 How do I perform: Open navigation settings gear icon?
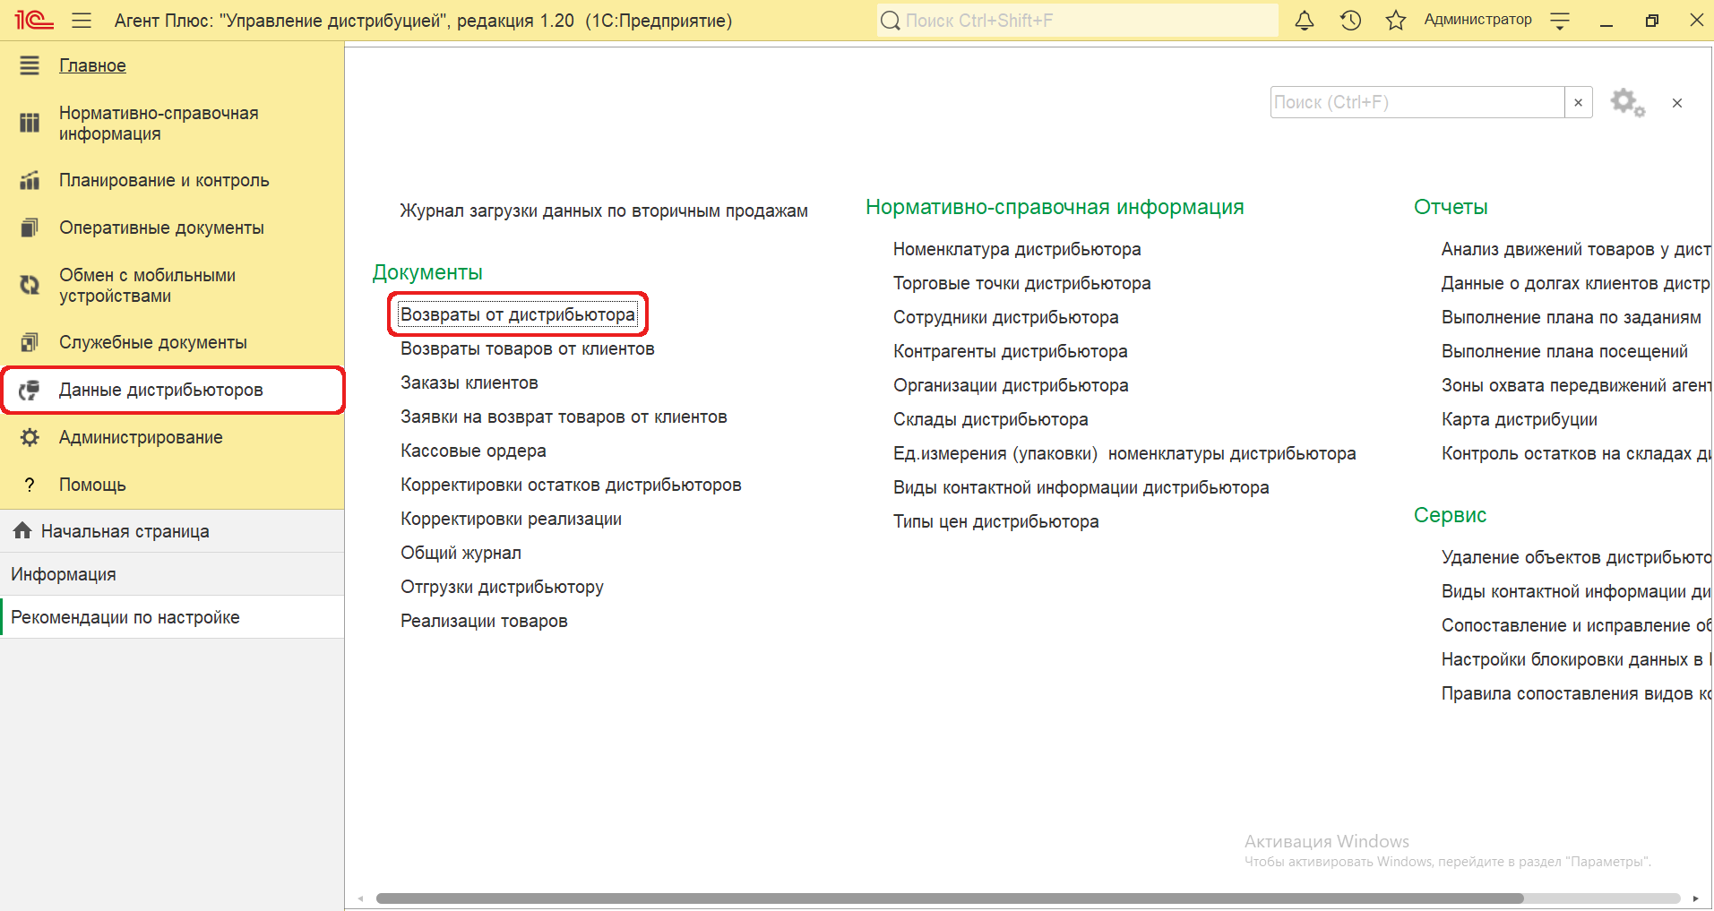[x=1627, y=102]
